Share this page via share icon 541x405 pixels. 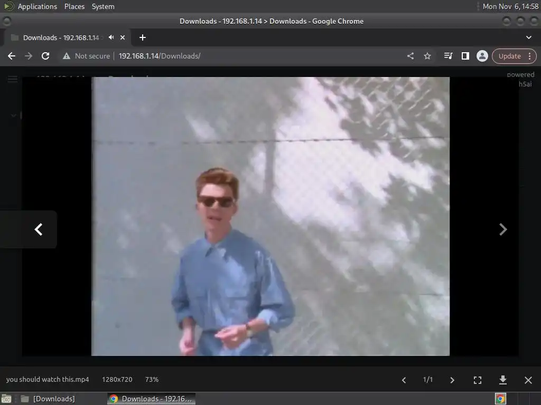[410, 56]
